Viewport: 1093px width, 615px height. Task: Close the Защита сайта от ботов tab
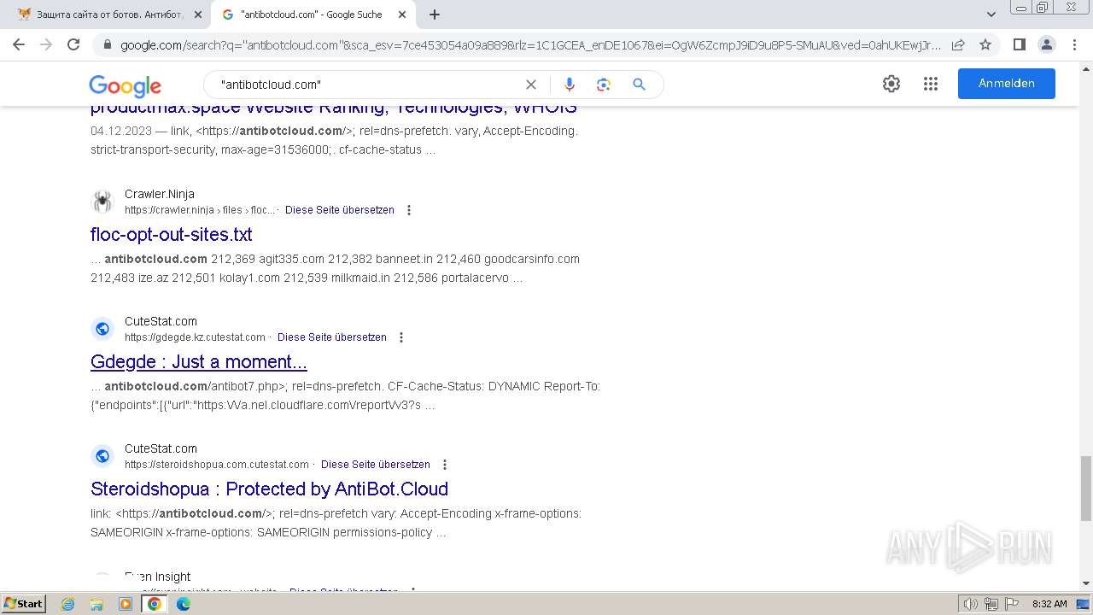point(198,15)
